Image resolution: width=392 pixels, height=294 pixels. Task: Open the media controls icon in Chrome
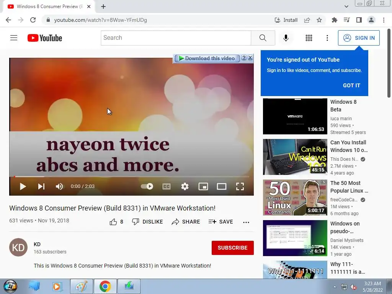point(346,20)
